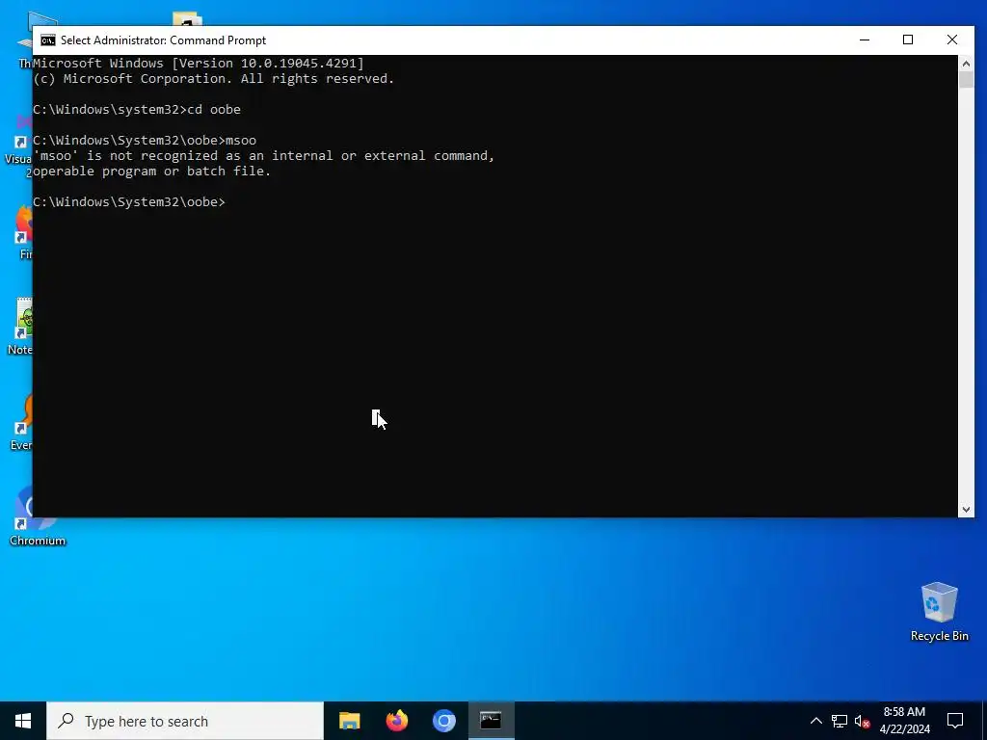Click the Windows version line in console
The width and height of the screenshot is (987, 740).
pyautogui.click(x=199, y=63)
